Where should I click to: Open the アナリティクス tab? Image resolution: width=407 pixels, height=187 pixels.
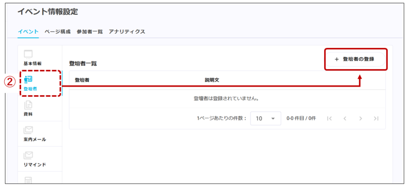pyautogui.click(x=127, y=32)
